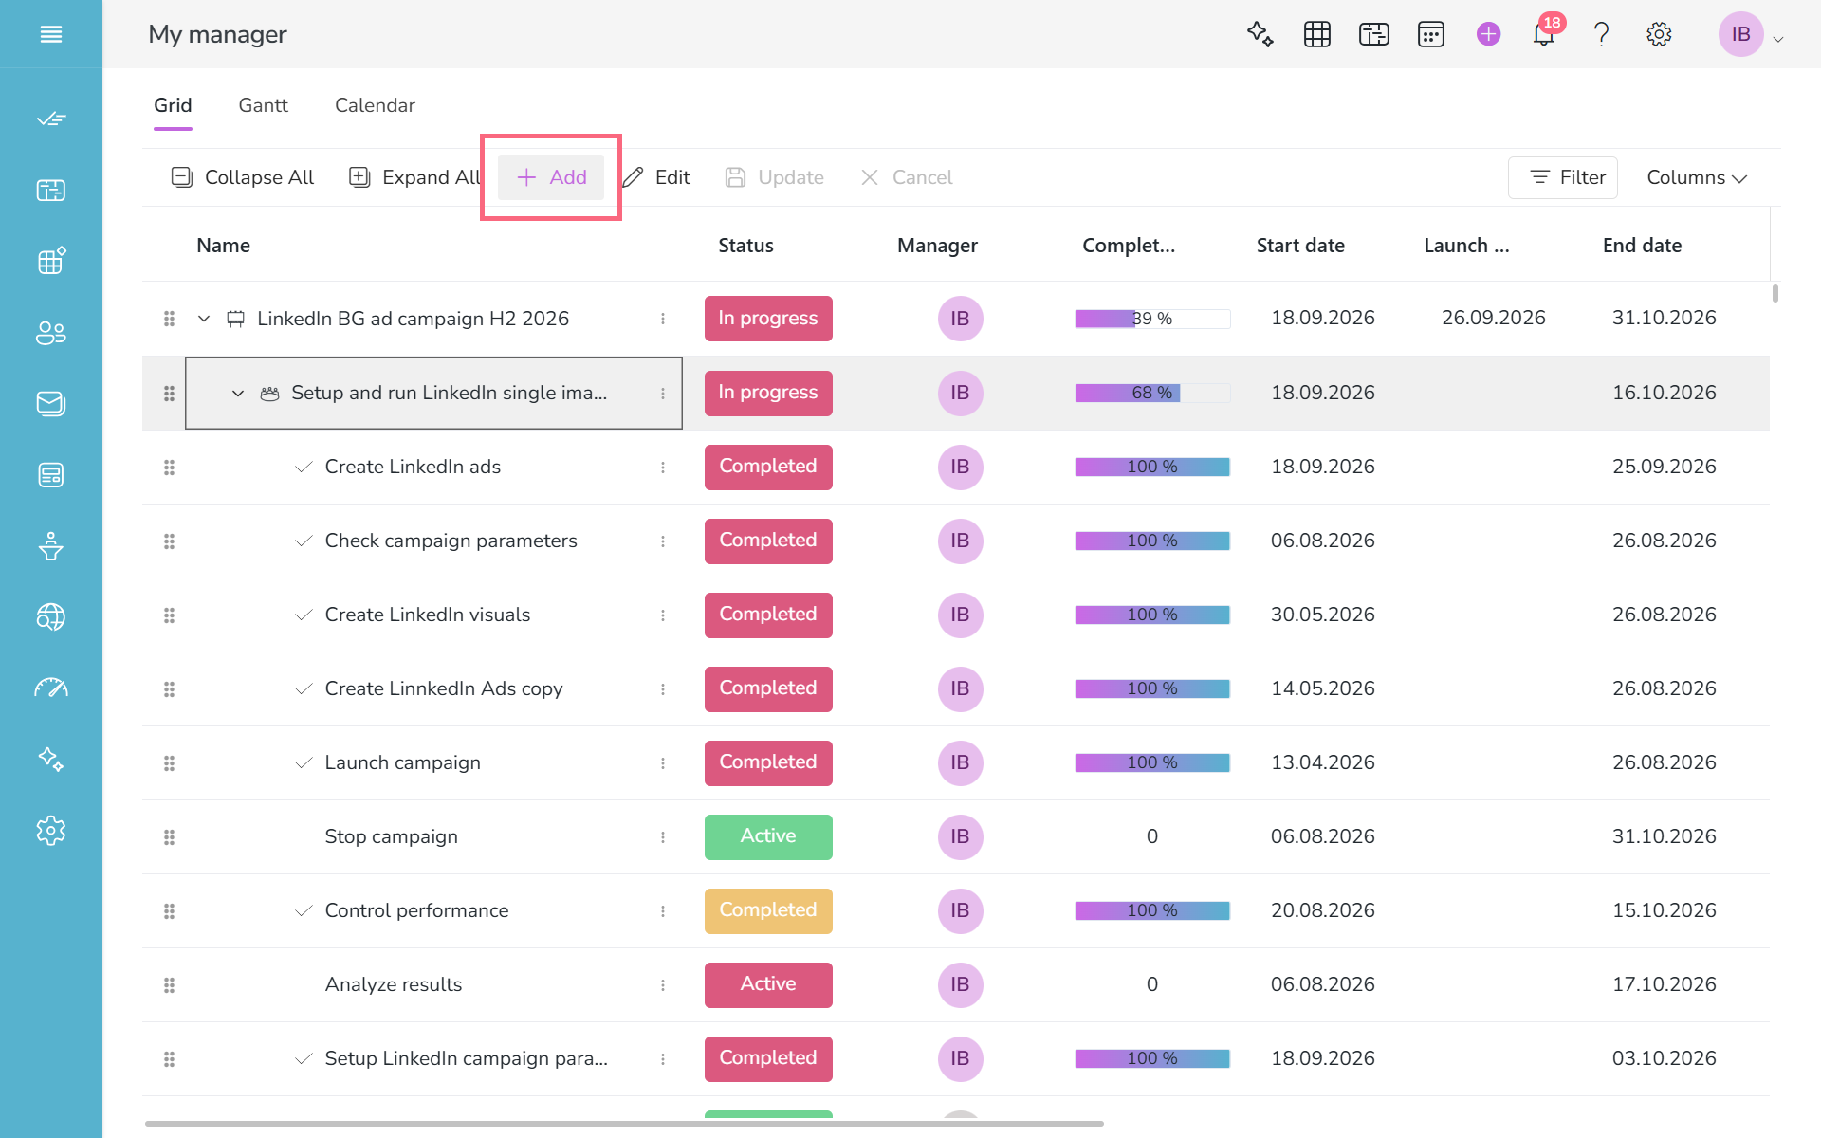Viewport: 1821px width, 1138px height.
Task: Open the settings gear in top bar
Action: (x=1659, y=34)
